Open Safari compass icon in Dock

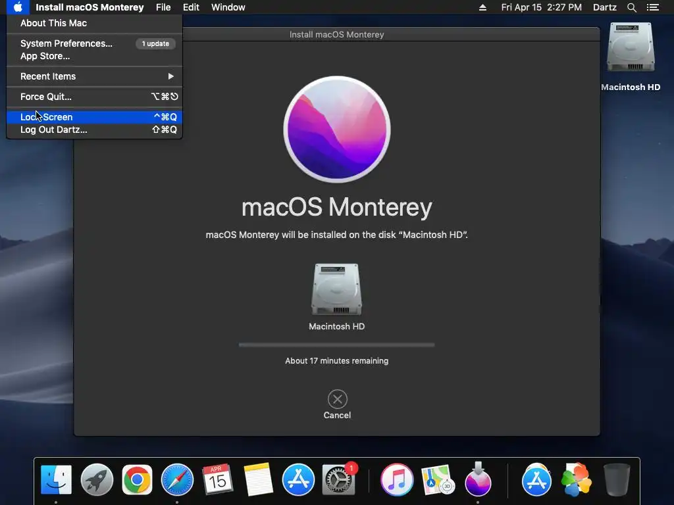pyautogui.click(x=177, y=479)
